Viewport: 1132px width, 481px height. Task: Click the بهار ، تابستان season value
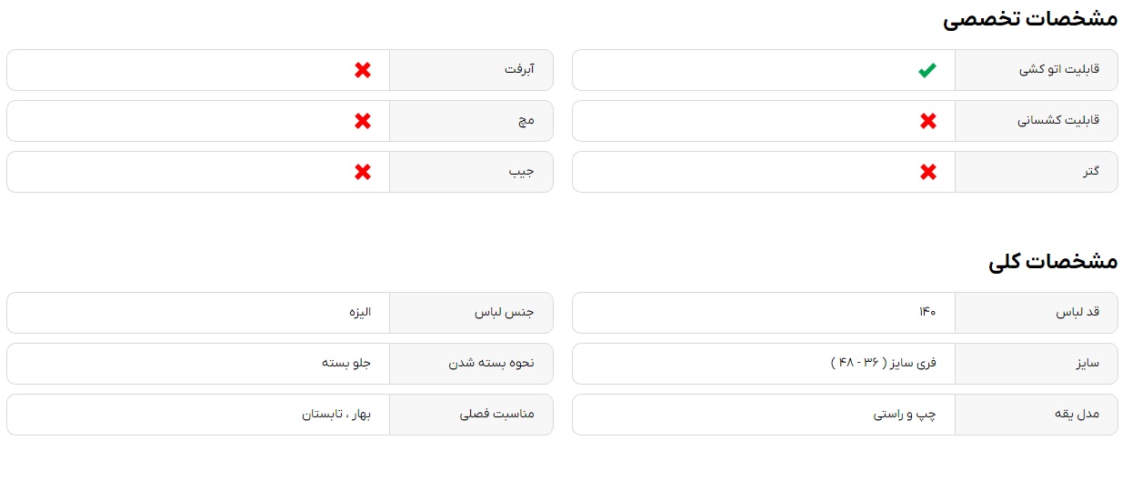[336, 415]
